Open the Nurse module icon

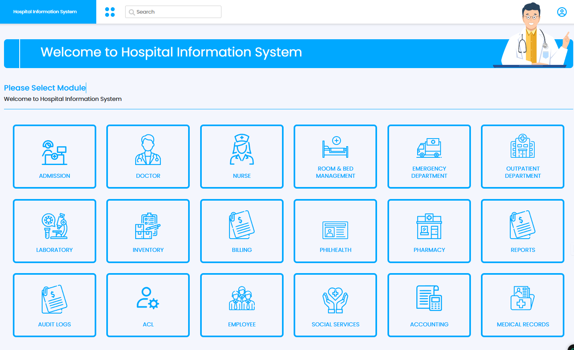click(x=242, y=150)
